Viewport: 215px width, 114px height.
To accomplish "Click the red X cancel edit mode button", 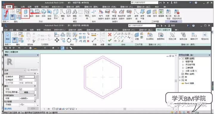I will 110,34.
